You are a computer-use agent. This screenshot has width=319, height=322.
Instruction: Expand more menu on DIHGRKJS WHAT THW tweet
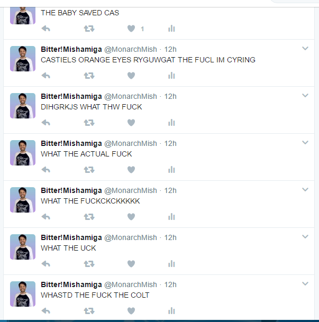point(305,96)
